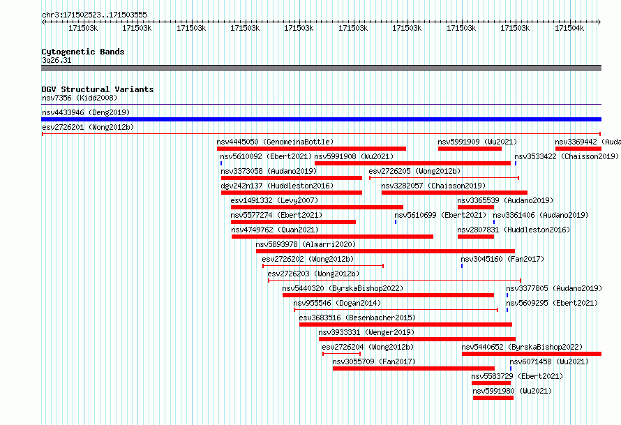Viewport: 621px width, 425px height.
Task: Open nsv955546 (Dogan2014) label
Action: (x=337, y=303)
